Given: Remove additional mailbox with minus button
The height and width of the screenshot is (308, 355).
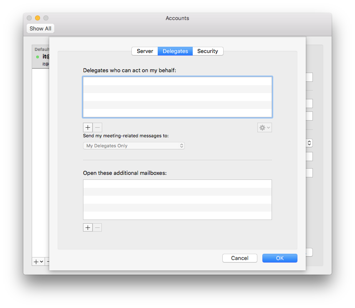Looking at the screenshot, I should (97, 227).
